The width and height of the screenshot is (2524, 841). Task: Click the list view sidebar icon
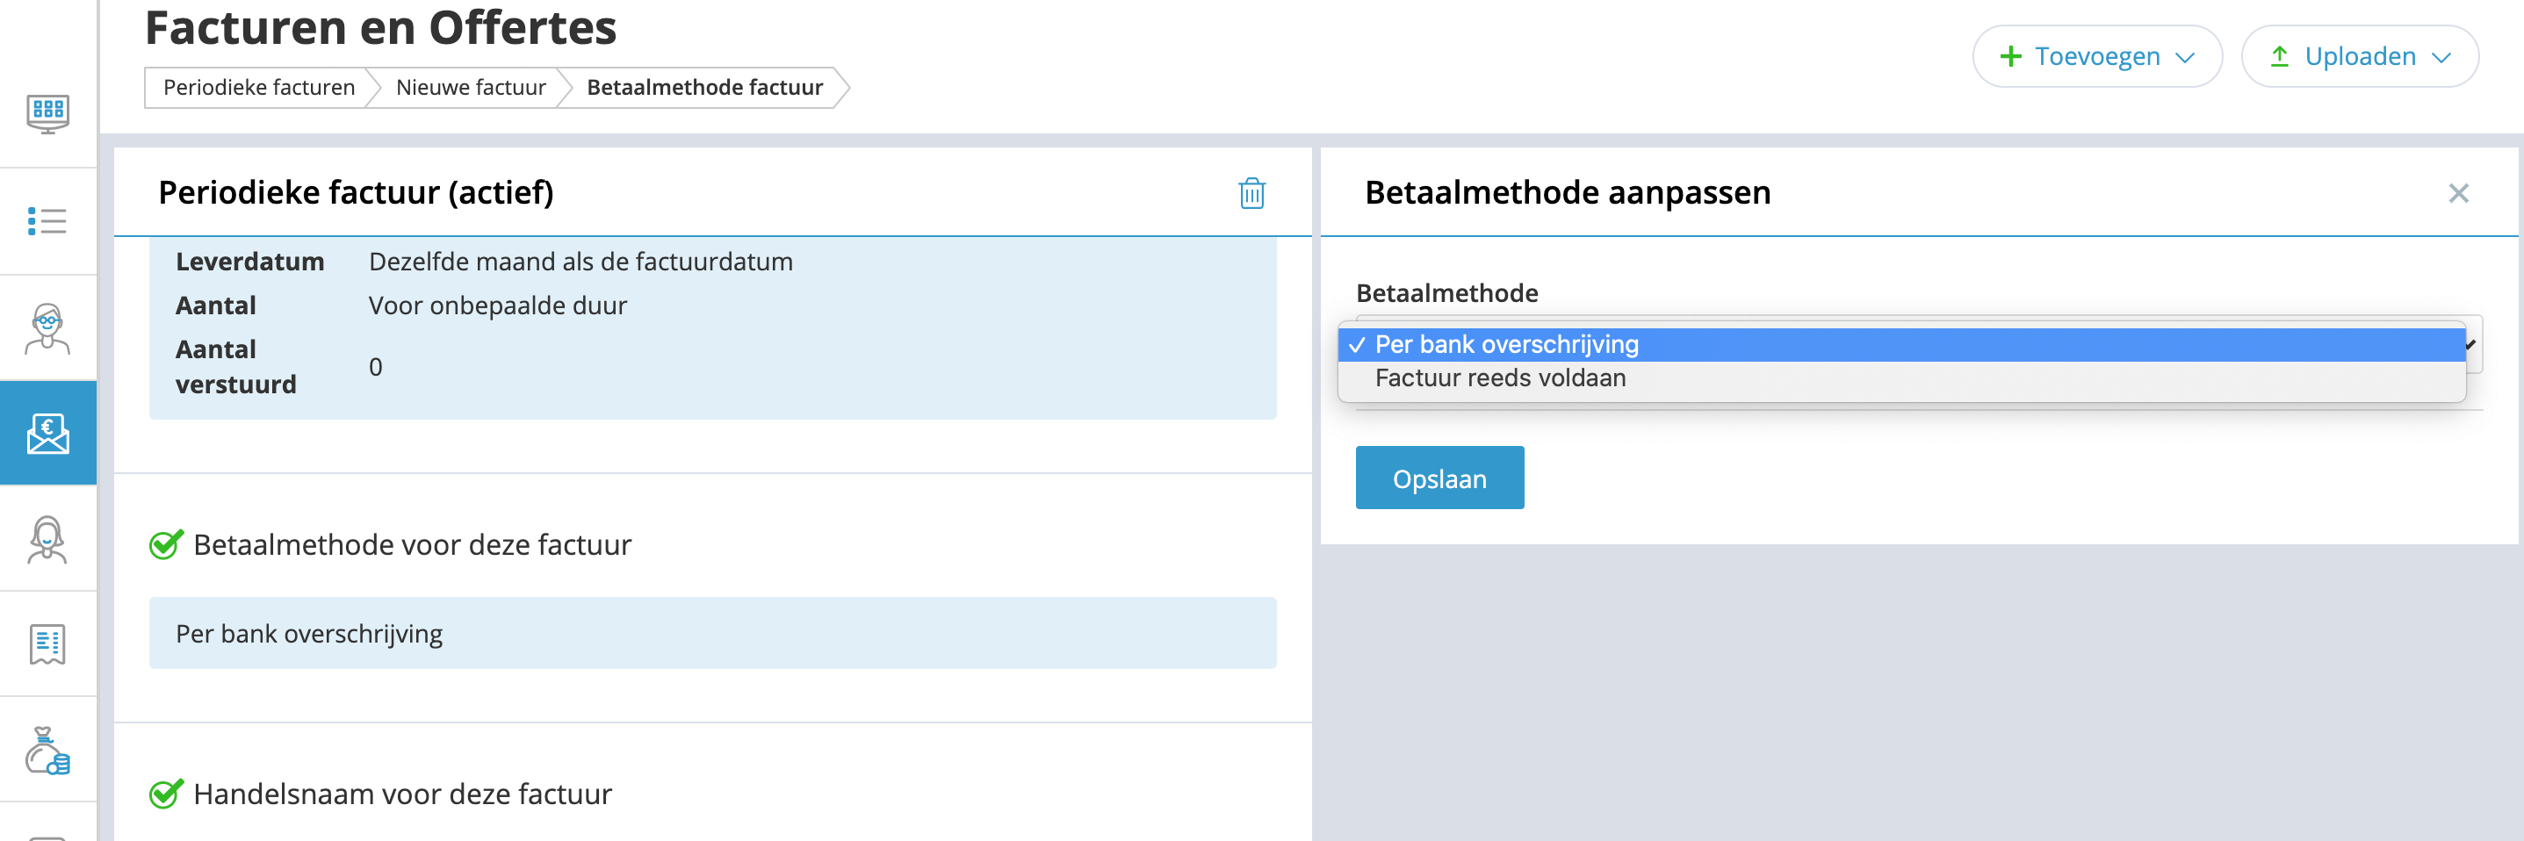(47, 221)
